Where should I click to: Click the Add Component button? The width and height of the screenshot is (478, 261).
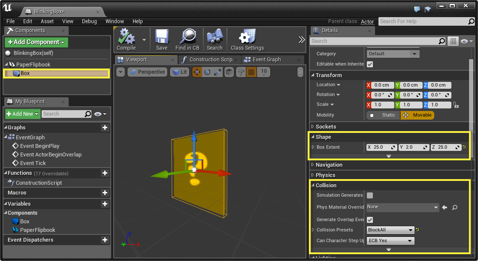[36, 42]
